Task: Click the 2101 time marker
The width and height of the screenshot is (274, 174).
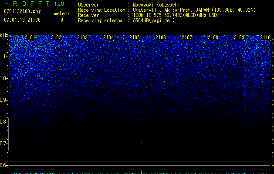Action: (30, 37)
